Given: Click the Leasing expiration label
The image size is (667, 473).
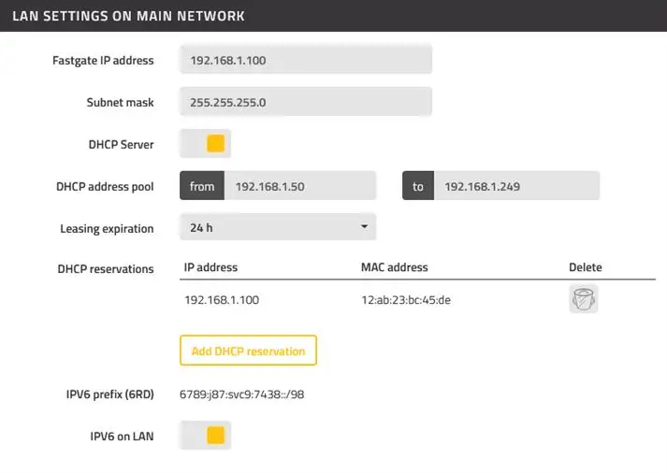Looking at the screenshot, I should 107,229.
